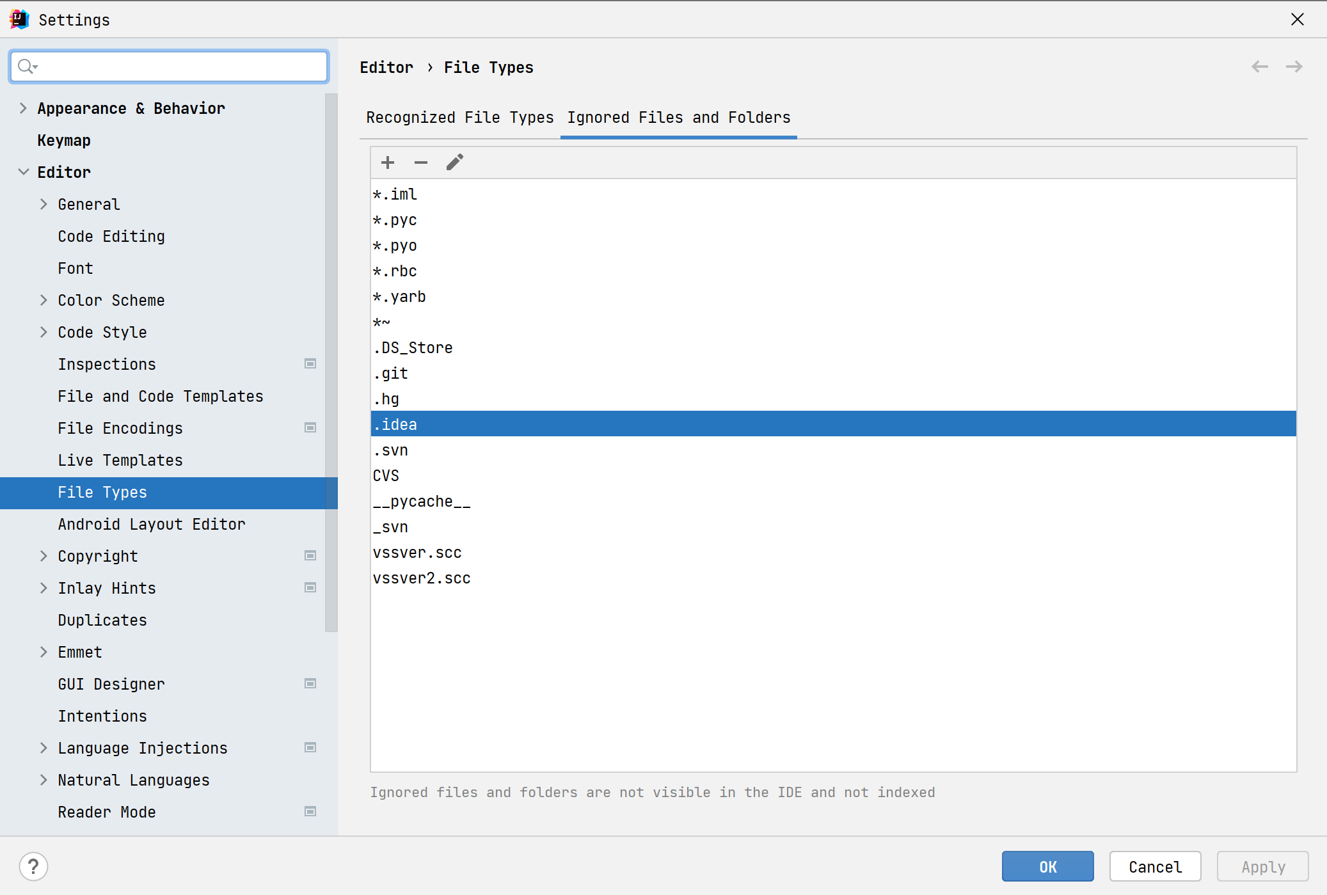Open Help with the question mark button
Screen dimensions: 1327x895
click(x=33, y=867)
